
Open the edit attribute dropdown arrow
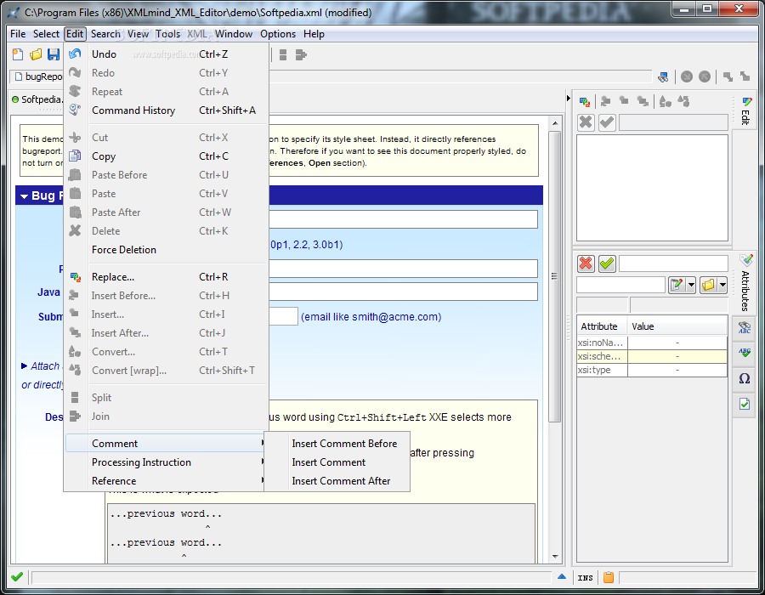pyautogui.click(x=691, y=285)
